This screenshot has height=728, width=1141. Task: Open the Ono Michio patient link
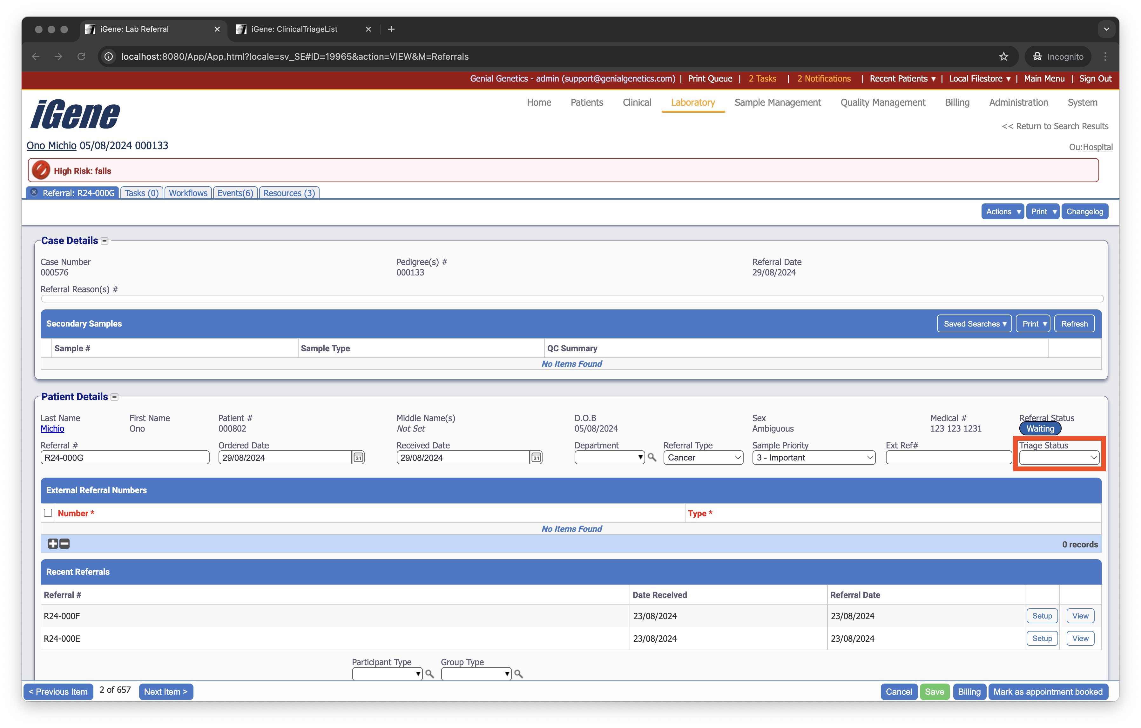(x=51, y=145)
